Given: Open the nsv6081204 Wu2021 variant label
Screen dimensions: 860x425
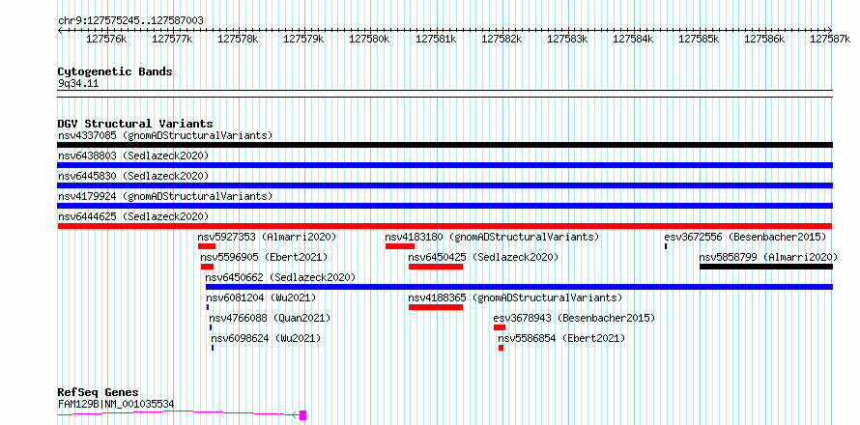Looking at the screenshot, I should (x=261, y=297).
